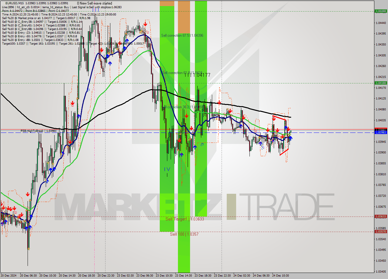Screen dimensions: 388x279
Task: Click the 1.03810 price axis value
Action: (381, 174)
